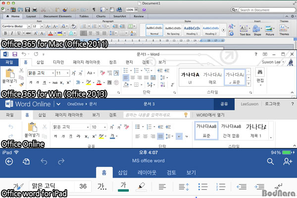The height and width of the screenshot is (198, 297).
Task: Insert a Shape in Mac Word
Action: (257, 31)
